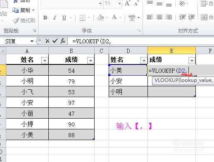The height and width of the screenshot is (162, 214).
Task: Cancel formula entry with the X button
Action: 47,41
